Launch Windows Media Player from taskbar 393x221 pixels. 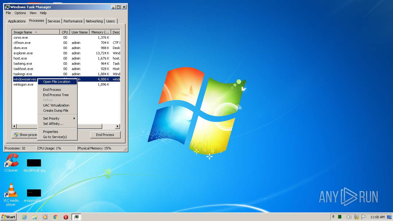[x=45, y=217]
